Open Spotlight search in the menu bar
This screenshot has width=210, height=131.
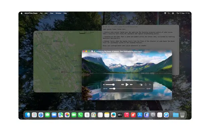(169, 13)
